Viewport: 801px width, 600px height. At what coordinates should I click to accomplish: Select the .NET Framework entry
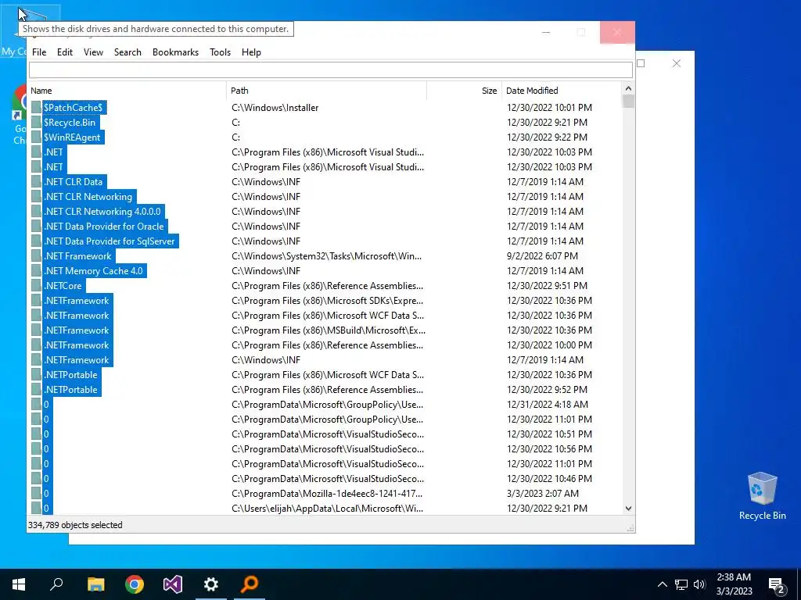click(x=77, y=255)
